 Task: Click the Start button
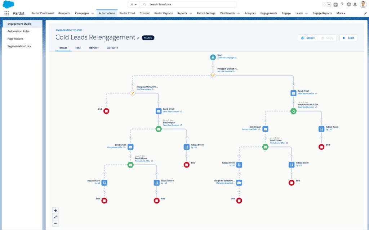point(348,38)
